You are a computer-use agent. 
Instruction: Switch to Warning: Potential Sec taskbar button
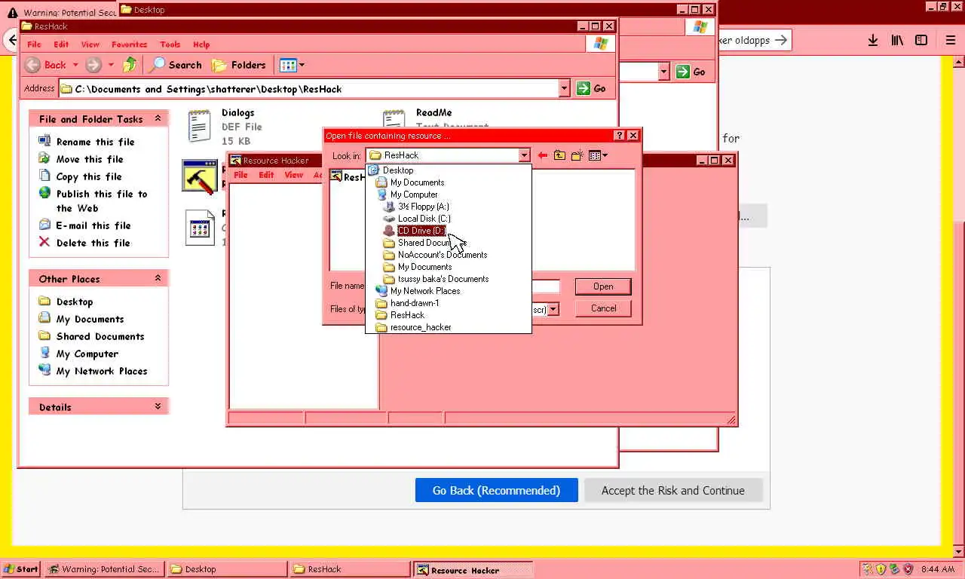(x=104, y=569)
